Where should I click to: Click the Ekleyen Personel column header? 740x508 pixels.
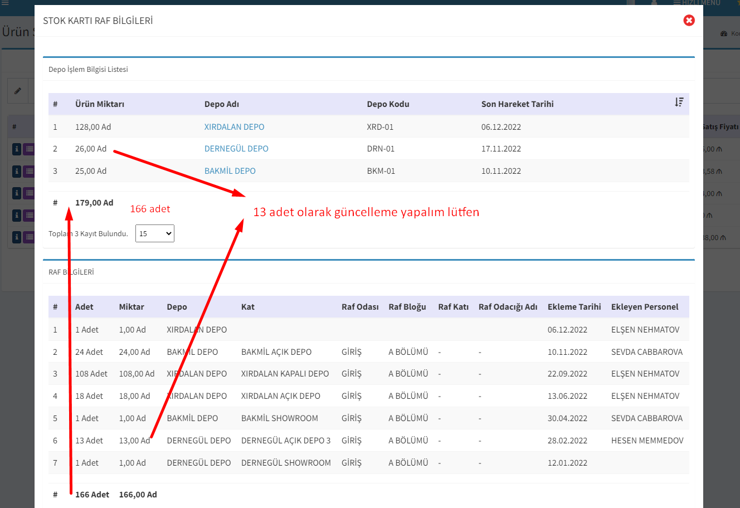(x=644, y=307)
